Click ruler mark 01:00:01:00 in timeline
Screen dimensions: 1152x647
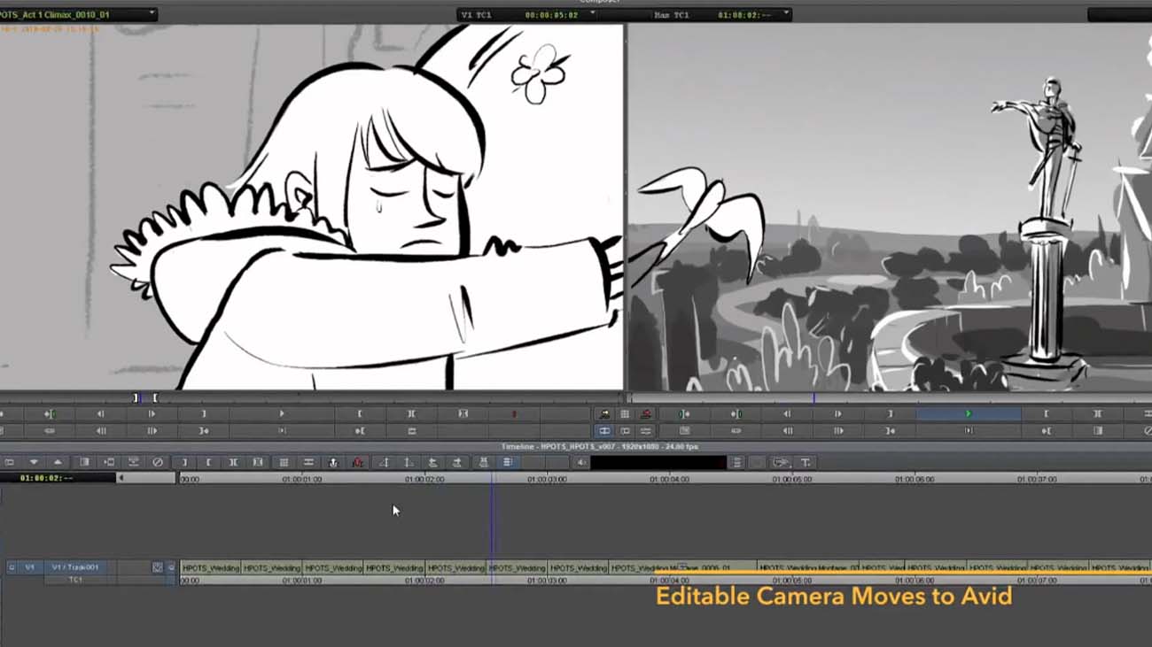point(302,479)
